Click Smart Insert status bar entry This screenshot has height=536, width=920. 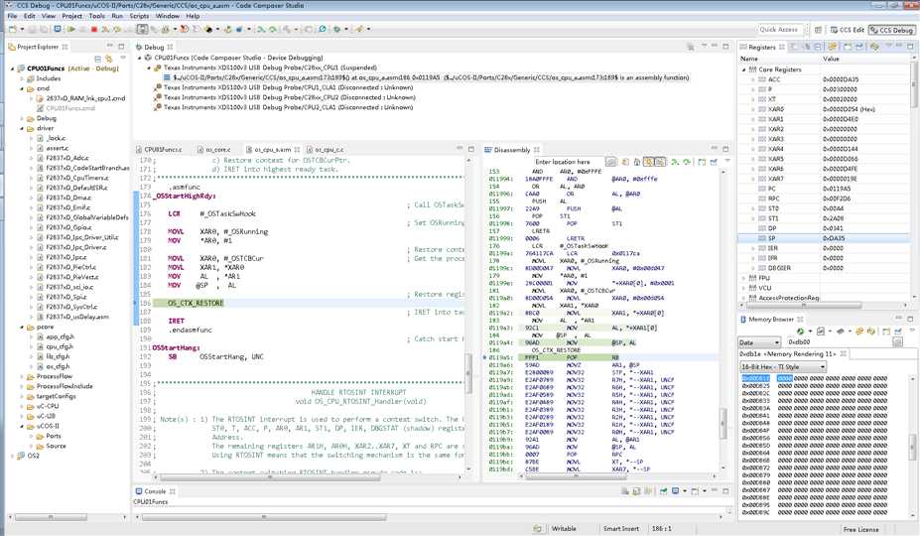[620, 528]
